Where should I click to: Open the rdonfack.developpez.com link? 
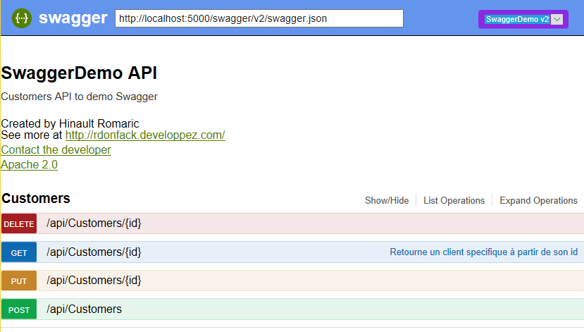coord(145,135)
